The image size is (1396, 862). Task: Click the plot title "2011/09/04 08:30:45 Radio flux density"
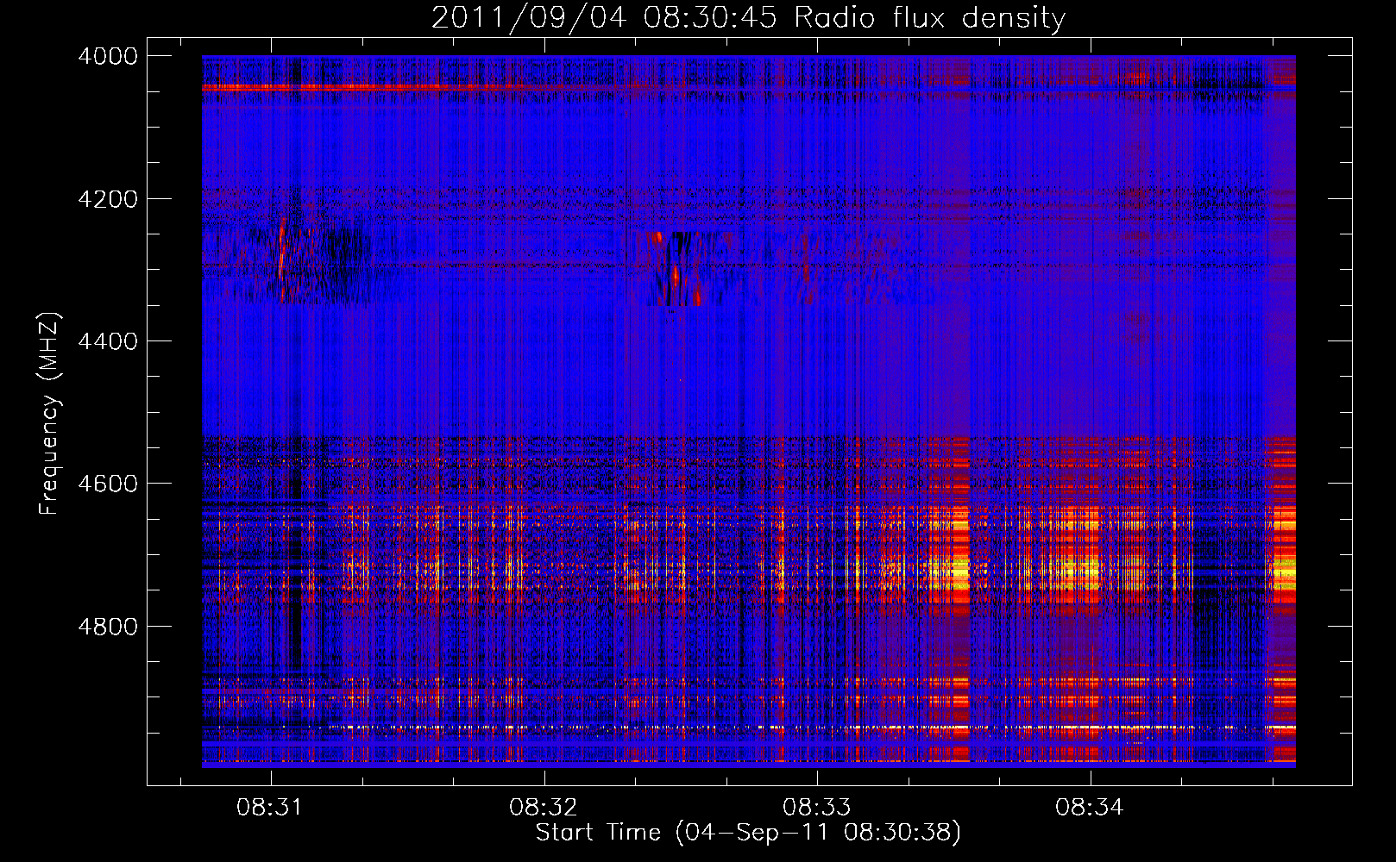point(748,17)
